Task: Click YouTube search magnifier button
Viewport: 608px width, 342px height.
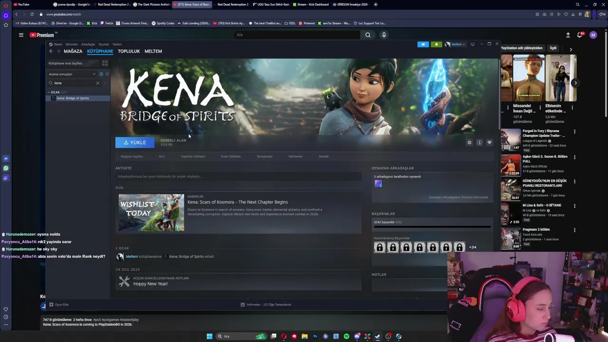Action: click(368, 35)
